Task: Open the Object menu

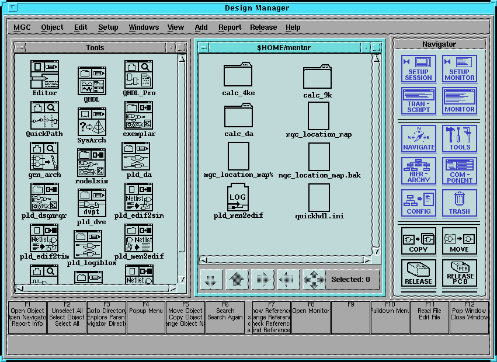Action: point(53,27)
